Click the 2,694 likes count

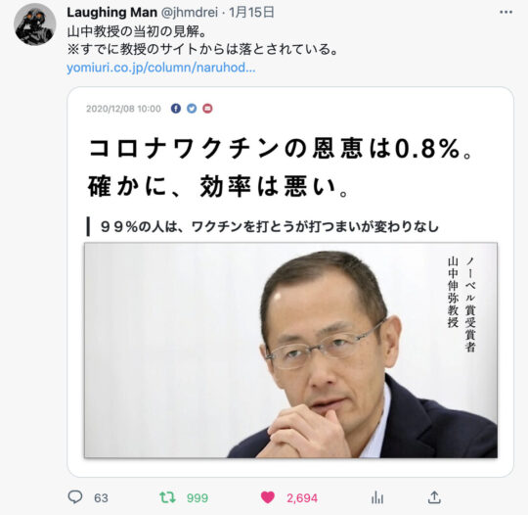[x=302, y=498]
